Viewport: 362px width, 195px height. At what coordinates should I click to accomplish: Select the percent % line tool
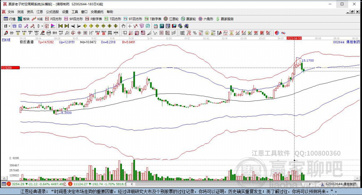coord(195,33)
